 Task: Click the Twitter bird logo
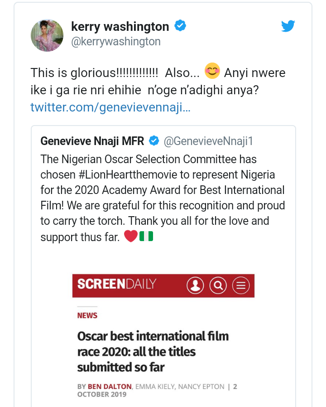click(288, 26)
